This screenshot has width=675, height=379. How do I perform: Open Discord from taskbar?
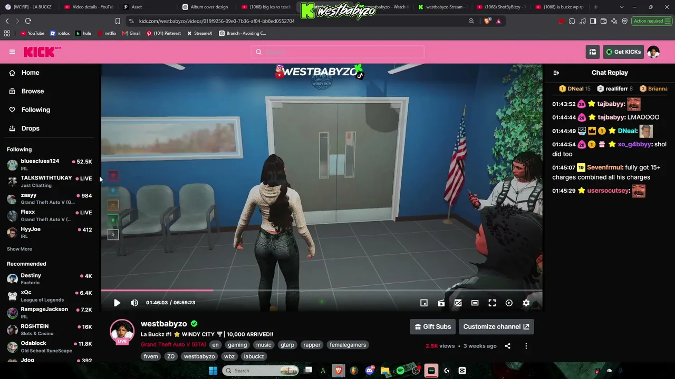370,371
